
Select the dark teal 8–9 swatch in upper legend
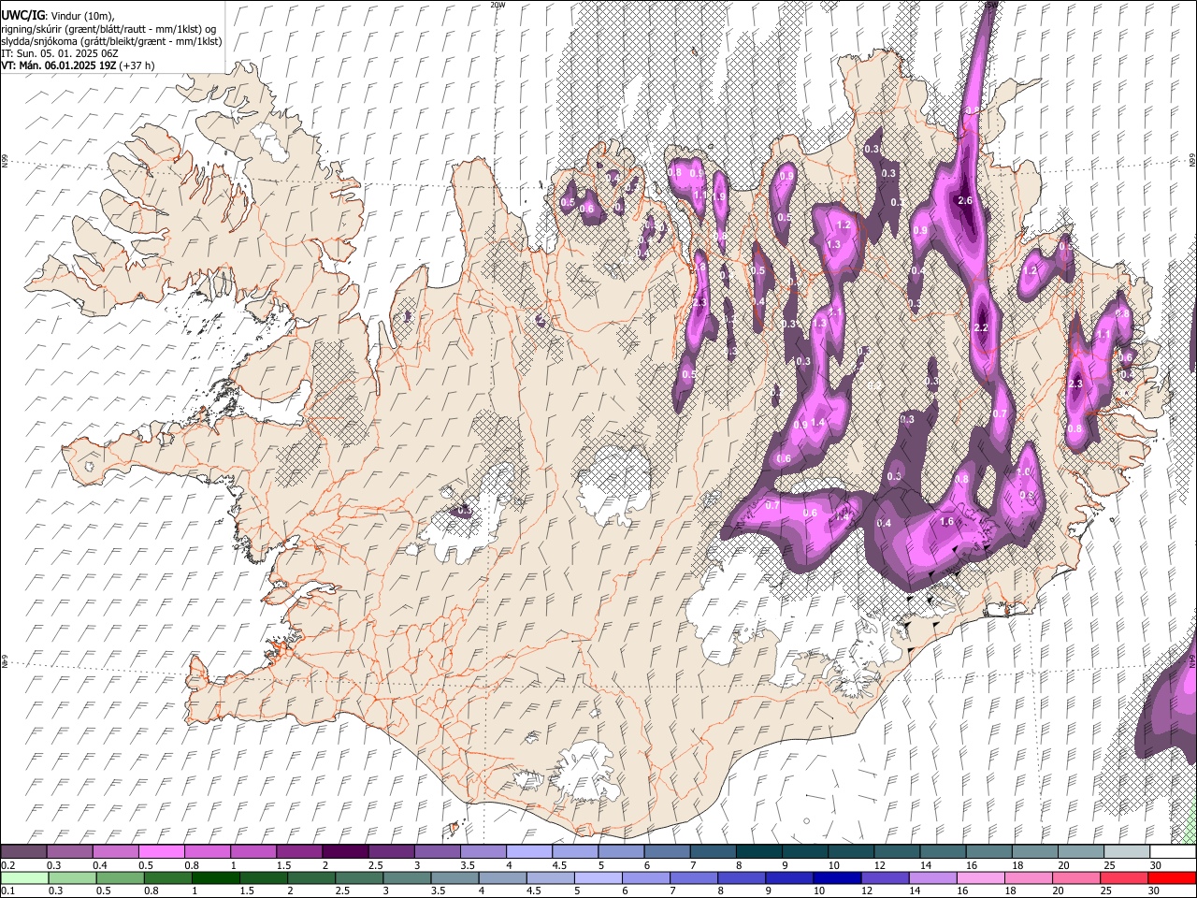757,852
